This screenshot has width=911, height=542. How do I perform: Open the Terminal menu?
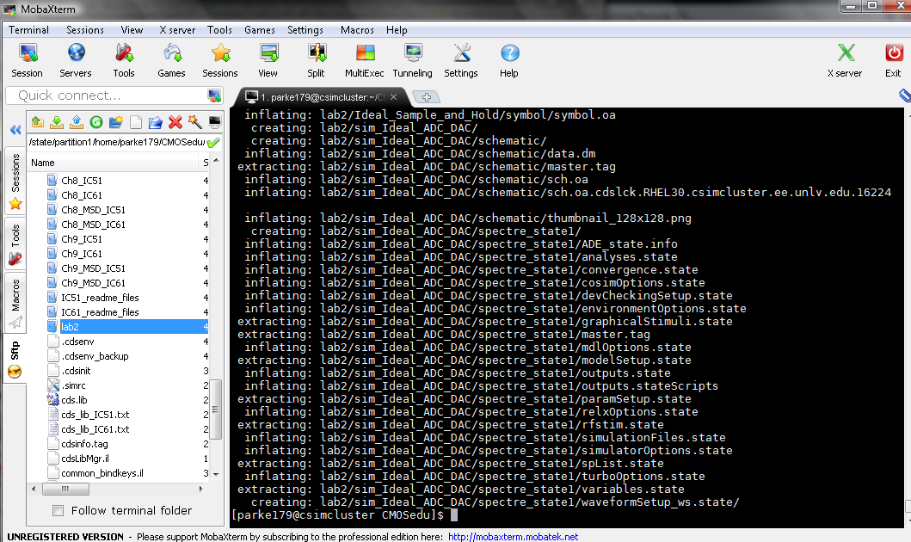tap(28, 30)
